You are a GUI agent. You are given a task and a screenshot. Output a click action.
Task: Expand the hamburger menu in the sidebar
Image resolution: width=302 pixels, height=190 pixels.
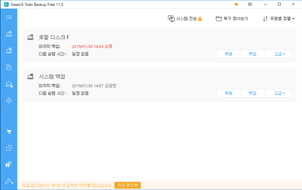(9, 17)
